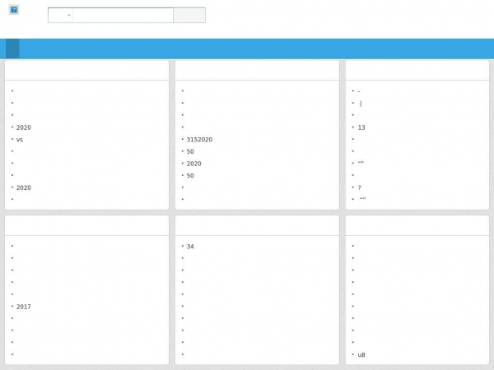
Task: Open the search category dropdown
Action: pyautogui.click(x=60, y=15)
